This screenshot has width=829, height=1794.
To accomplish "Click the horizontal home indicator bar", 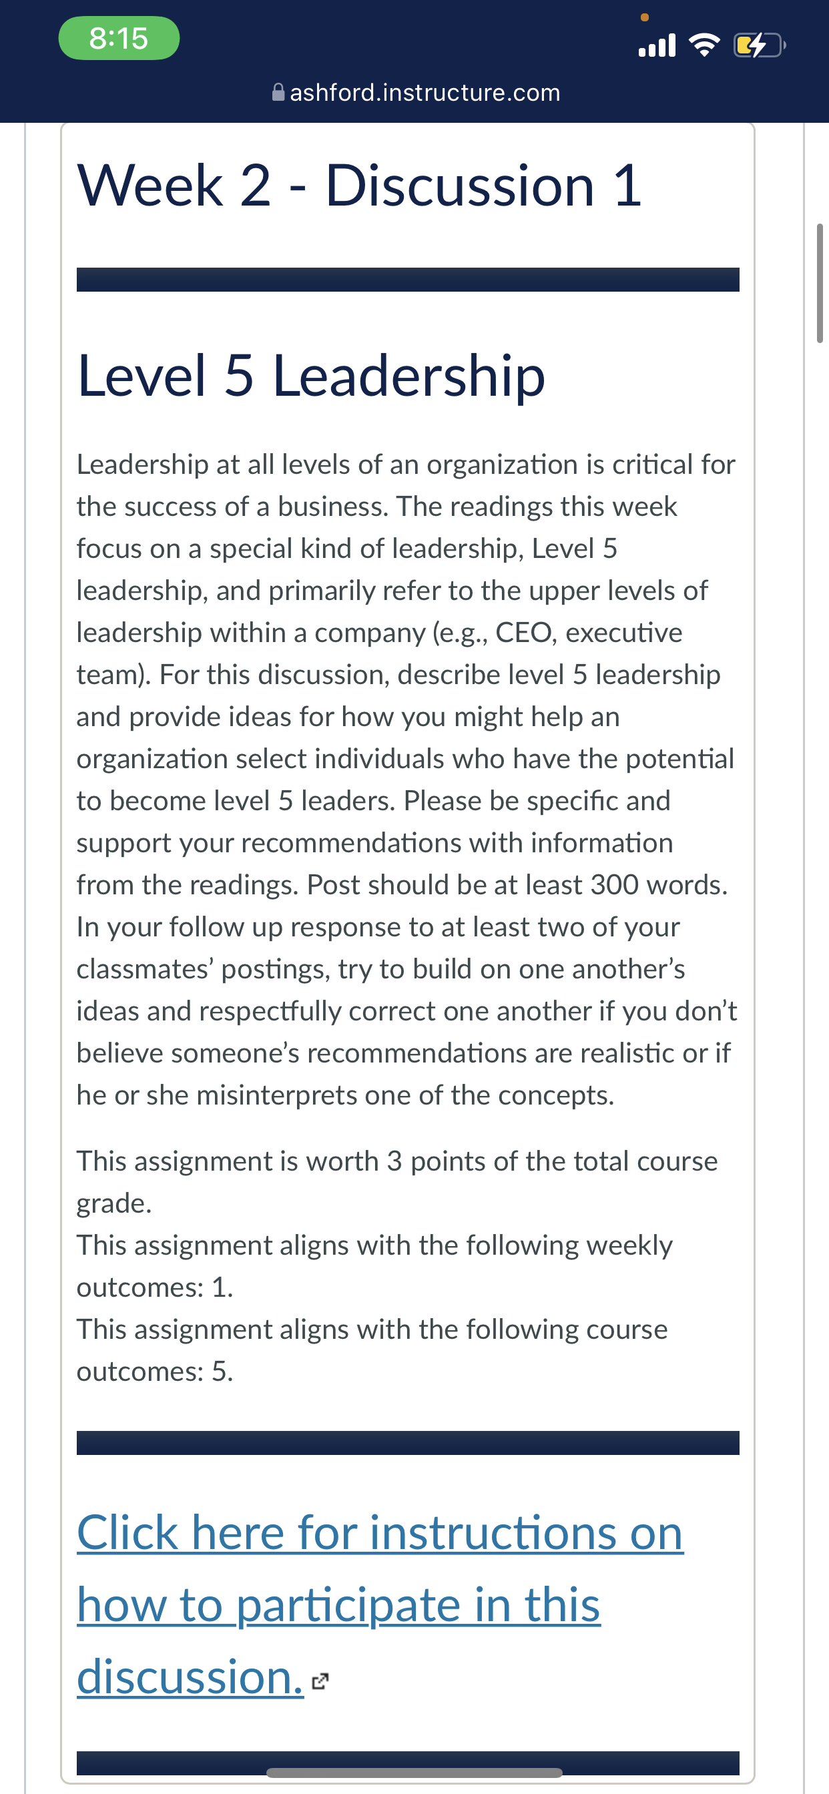I will (x=414, y=1773).
